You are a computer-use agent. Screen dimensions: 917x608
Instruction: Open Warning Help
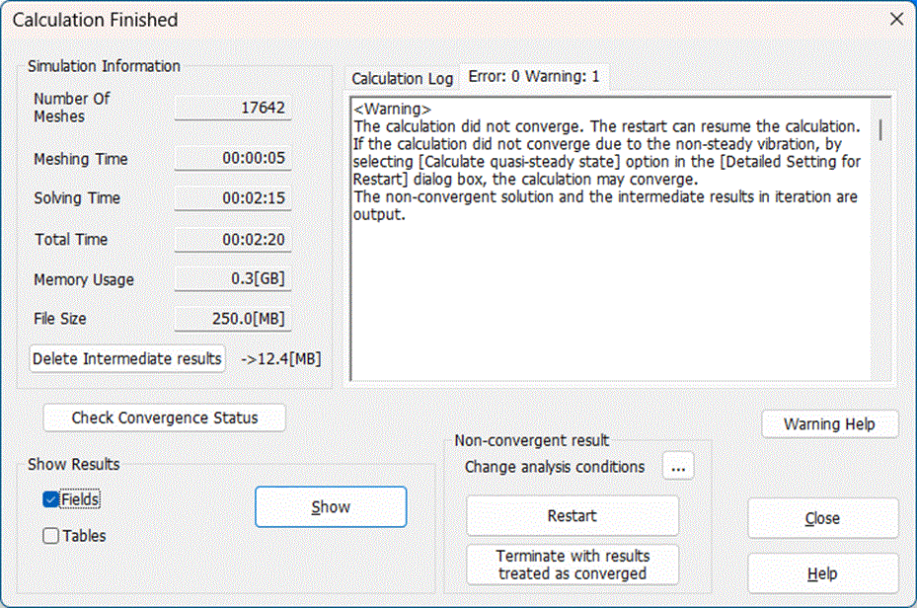pyautogui.click(x=829, y=424)
